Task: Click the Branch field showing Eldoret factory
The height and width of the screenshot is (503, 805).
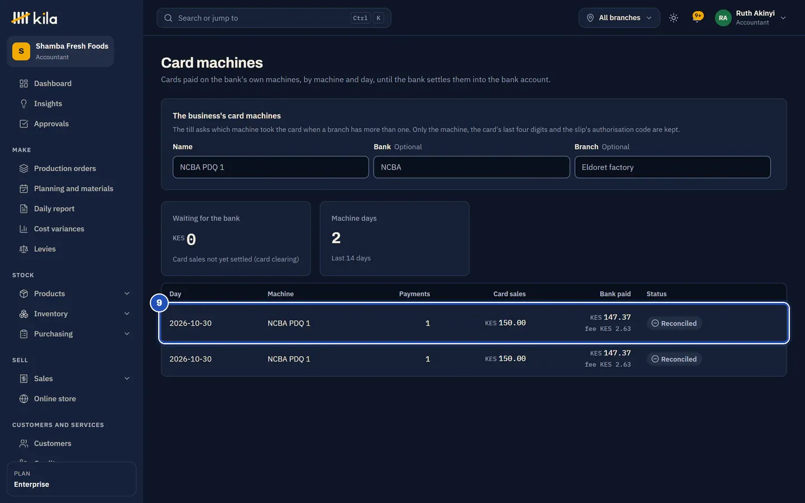Action: point(673,167)
